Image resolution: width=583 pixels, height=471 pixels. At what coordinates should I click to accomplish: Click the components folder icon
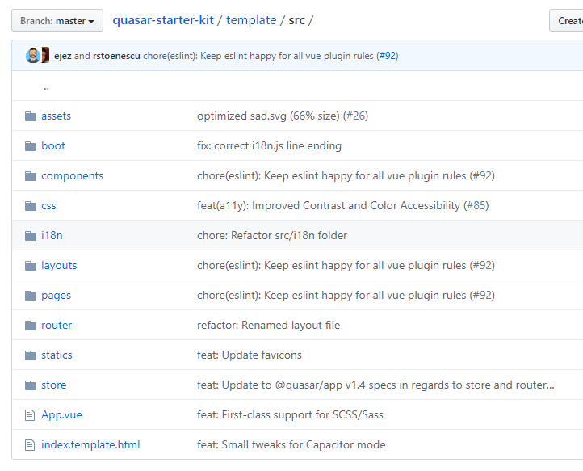click(31, 175)
